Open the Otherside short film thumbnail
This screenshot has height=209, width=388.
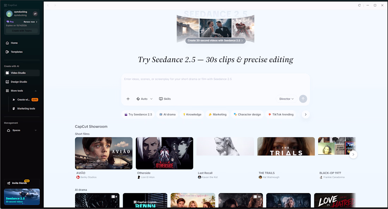[165, 153]
